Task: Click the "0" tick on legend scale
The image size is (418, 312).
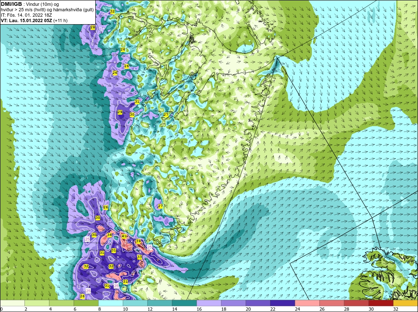Action: click(x=1, y=309)
